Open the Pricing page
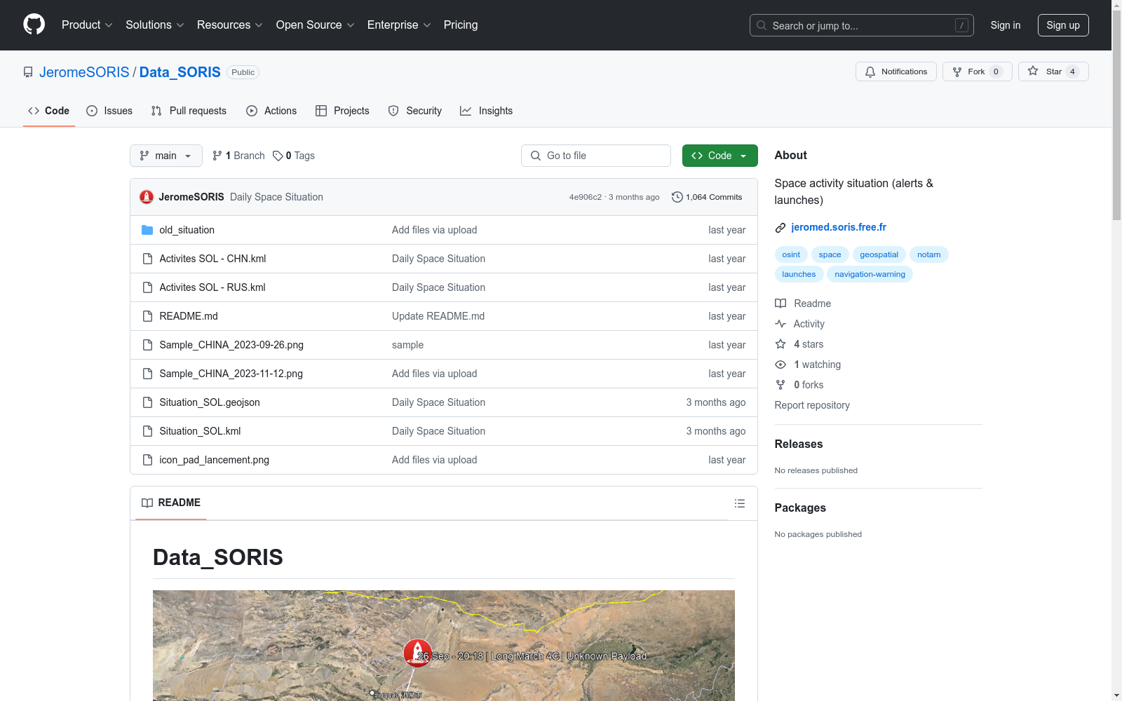The height and width of the screenshot is (701, 1122). click(x=461, y=25)
